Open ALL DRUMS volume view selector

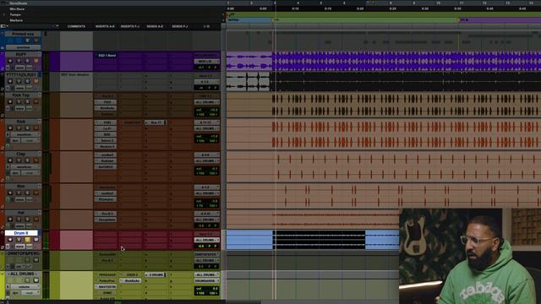[x=26, y=287]
